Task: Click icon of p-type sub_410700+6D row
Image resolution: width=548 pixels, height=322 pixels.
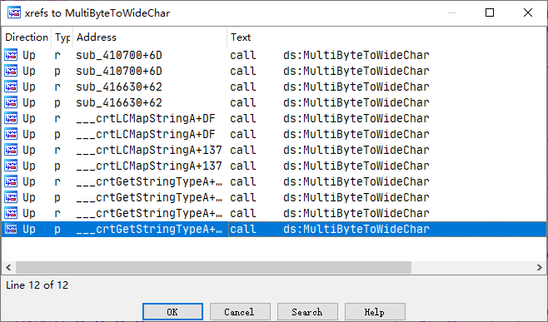Action: (x=11, y=71)
